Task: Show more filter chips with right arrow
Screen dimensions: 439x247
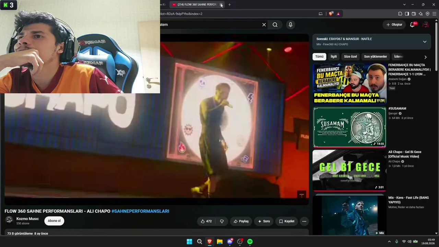Action: point(425,57)
